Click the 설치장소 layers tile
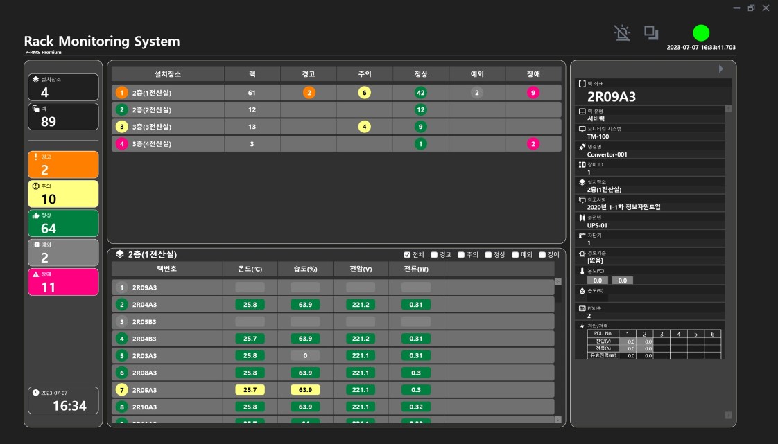The height and width of the screenshot is (444, 778). [x=63, y=87]
